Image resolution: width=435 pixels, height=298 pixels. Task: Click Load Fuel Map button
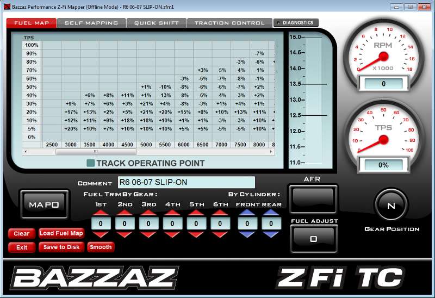[61, 233]
